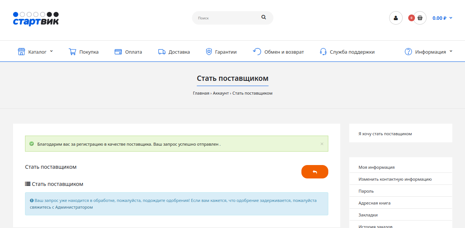Click the Гарантии shield icon

[209, 52]
